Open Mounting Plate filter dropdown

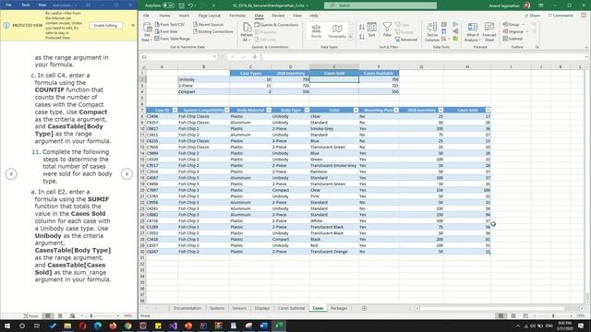(x=396, y=110)
